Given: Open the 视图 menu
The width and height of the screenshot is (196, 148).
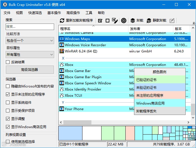Looking at the screenshot, I should coord(19,13).
